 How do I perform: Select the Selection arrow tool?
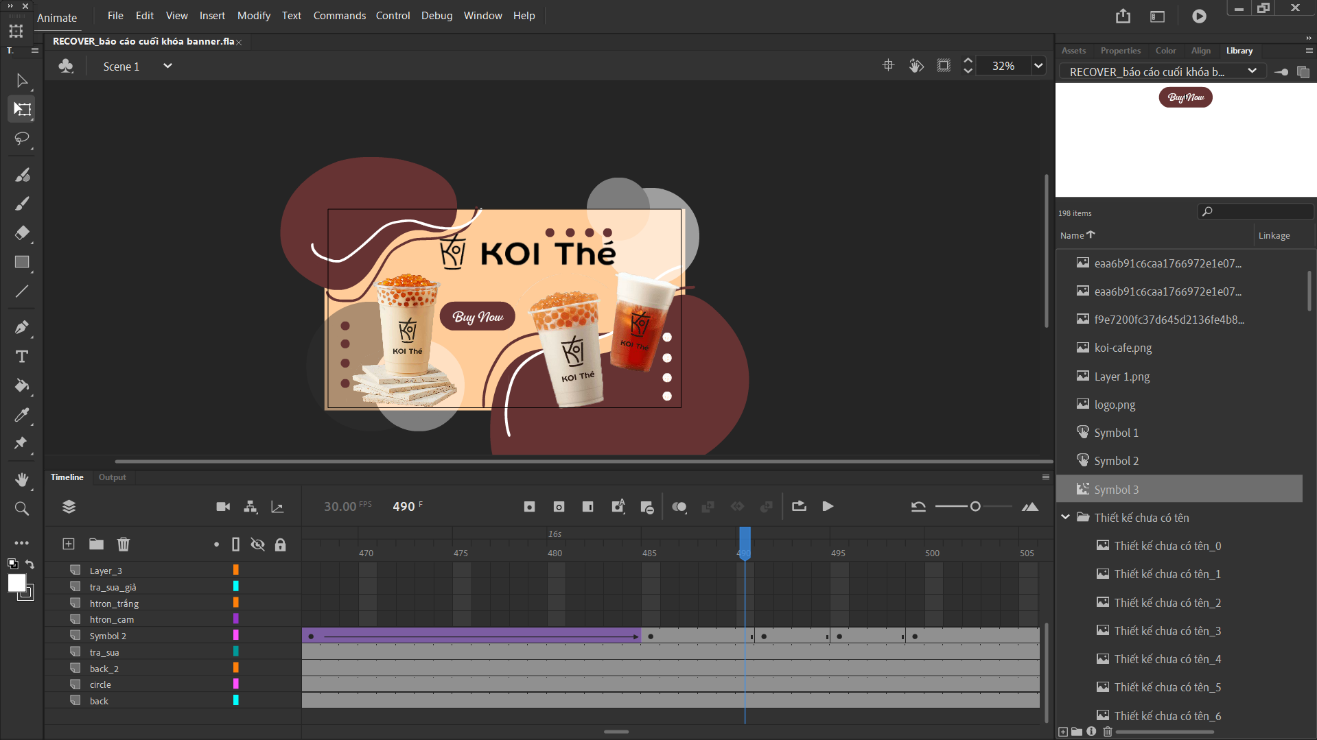click(x=22, y=80)
